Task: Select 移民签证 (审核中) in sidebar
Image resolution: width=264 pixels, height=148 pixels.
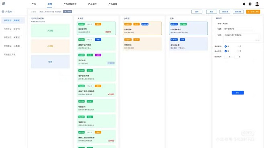Action: pos(12,29)
